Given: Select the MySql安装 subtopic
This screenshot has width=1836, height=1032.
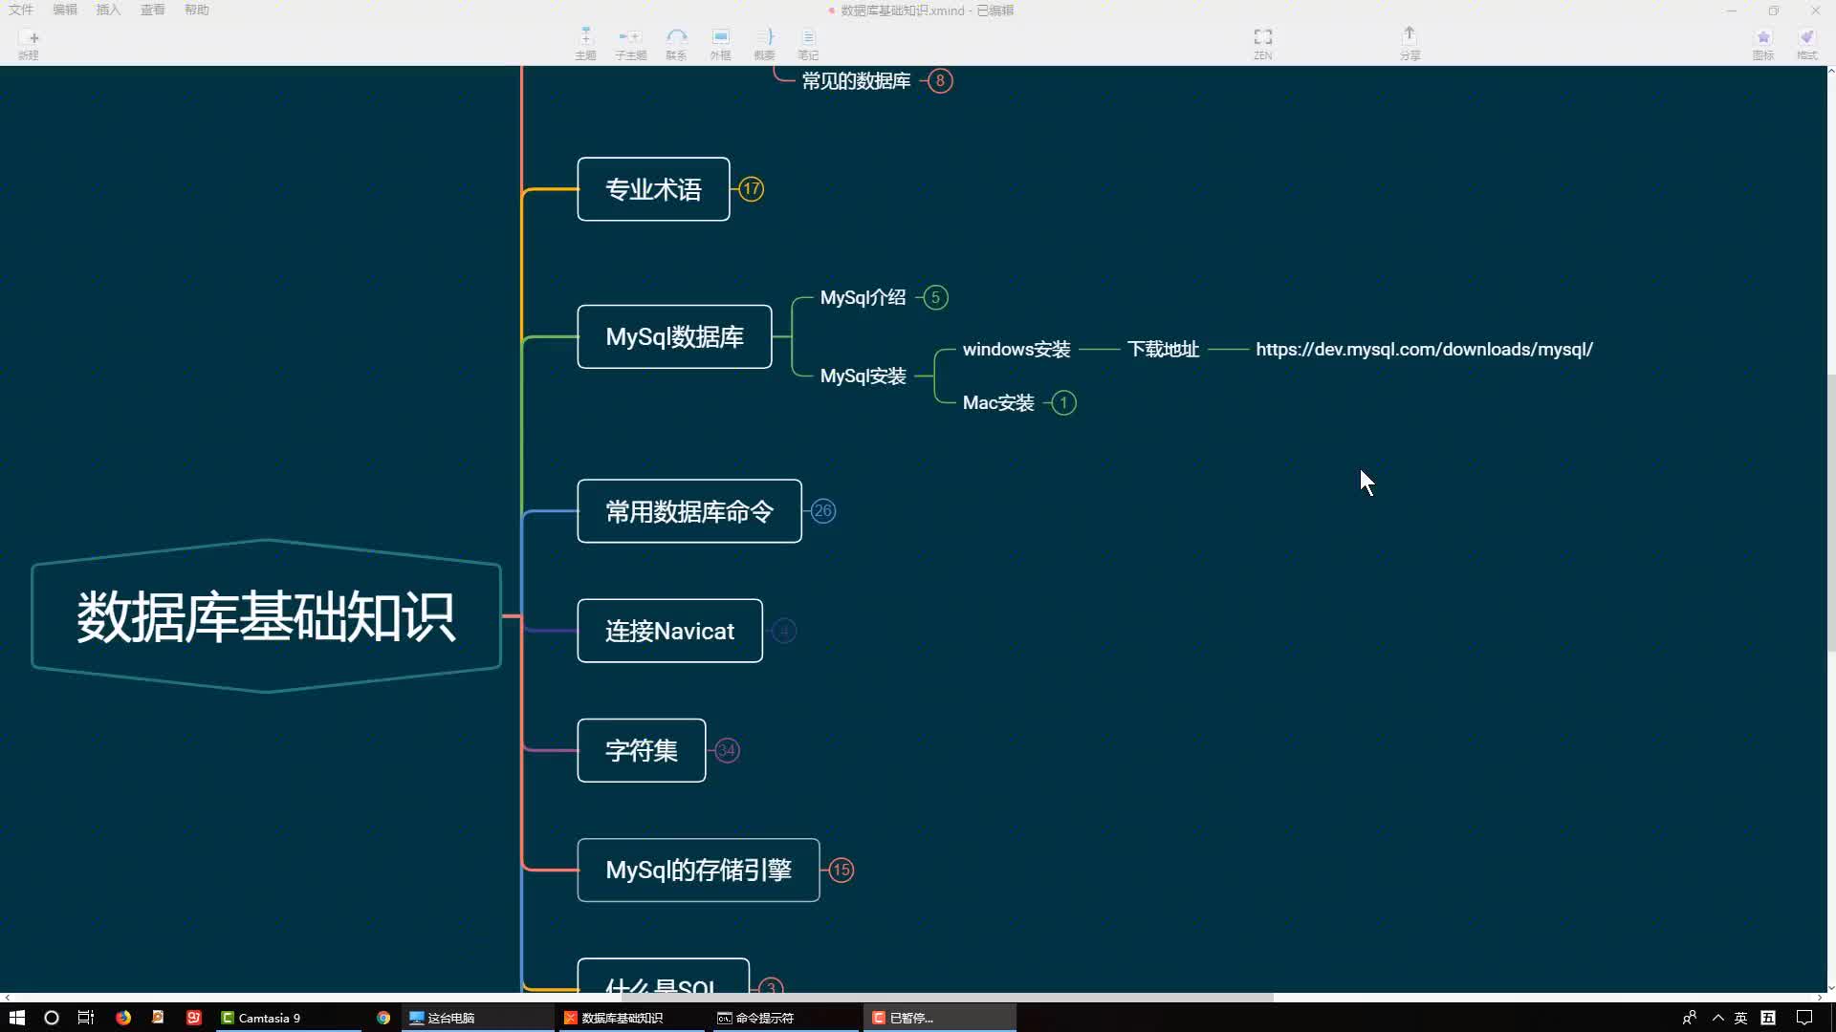Looking at the screenshot, I should (863, 376).
